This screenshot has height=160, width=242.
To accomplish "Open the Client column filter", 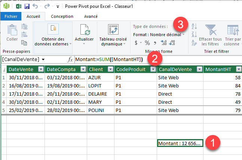I will (110, 69).
